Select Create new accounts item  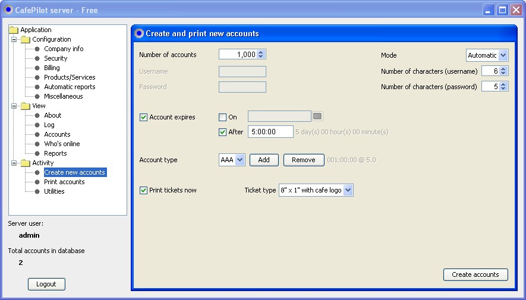point(75,172)
